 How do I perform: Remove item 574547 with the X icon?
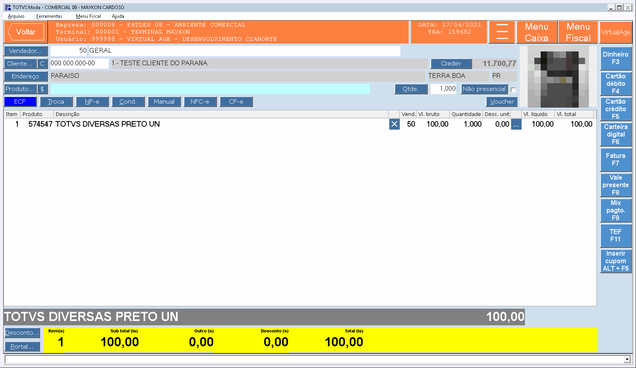coord(394,124)
